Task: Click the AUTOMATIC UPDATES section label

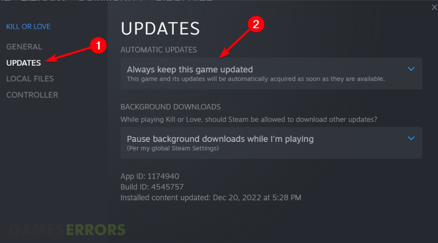Action: pos(159,50)
